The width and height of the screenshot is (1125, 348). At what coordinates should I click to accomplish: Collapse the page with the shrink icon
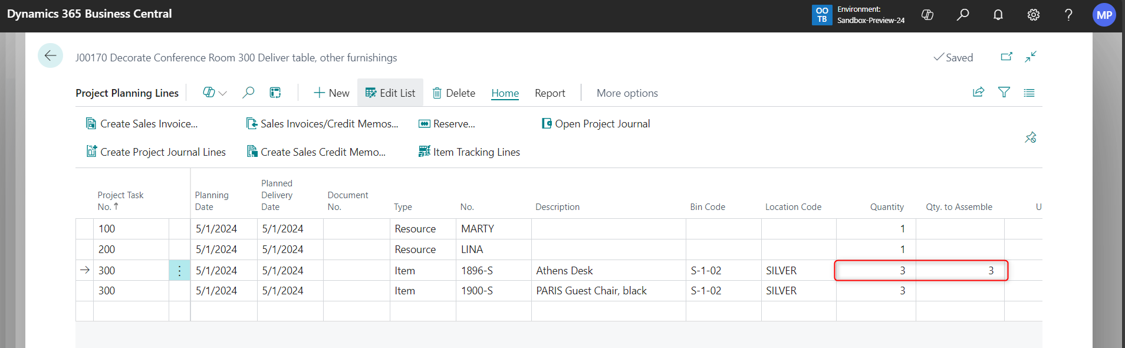tap(1031, 57)
